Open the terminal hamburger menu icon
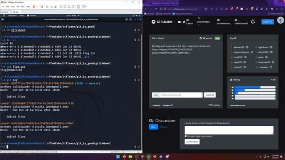The width and height of the screenshot is (285, 160). tap(130, 19)
